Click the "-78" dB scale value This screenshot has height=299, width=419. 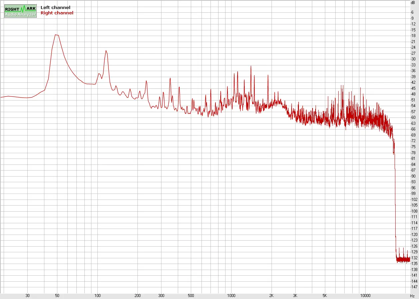click(414, 153)
